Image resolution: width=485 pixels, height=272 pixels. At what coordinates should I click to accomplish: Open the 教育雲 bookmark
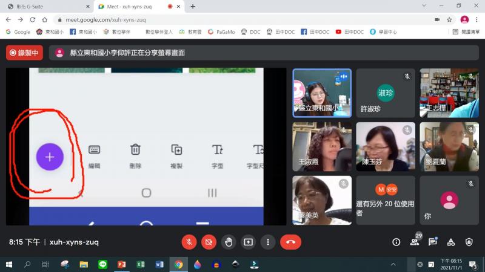(x=190, y=32)
